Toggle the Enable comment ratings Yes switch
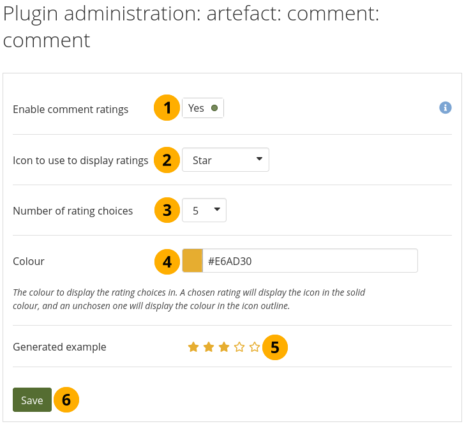This screenshot has width=464, height=424. click(203, 108)
